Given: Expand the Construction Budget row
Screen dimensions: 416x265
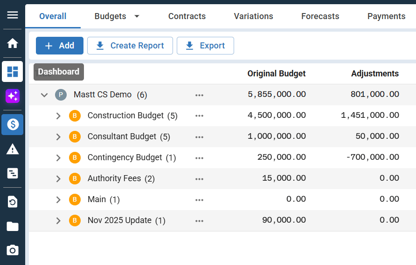Looking at the screenshot, I should 58,116.
